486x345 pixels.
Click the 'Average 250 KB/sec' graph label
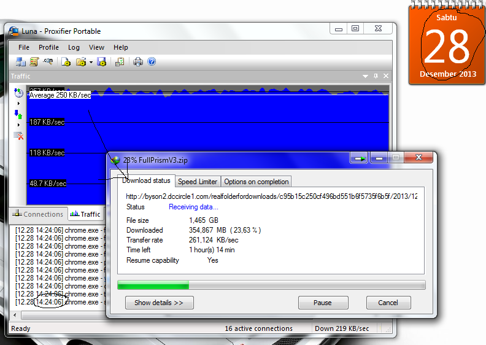click(x=60, y=95)
